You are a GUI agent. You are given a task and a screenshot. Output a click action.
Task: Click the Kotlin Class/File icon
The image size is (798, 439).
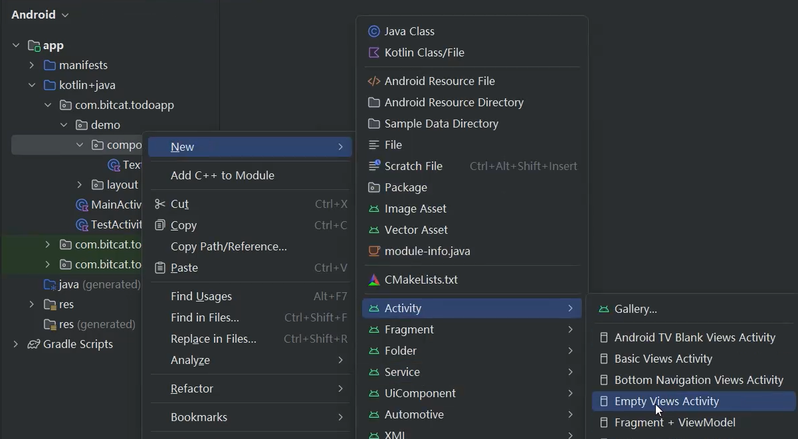[374, 52]
